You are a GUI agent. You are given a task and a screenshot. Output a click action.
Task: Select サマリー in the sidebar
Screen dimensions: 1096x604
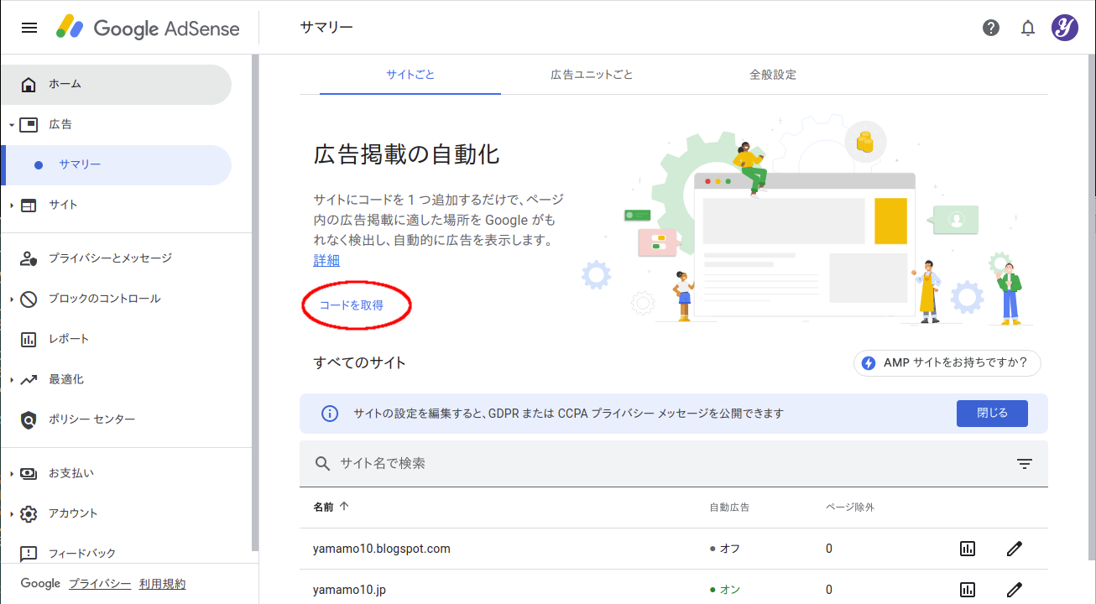point(116,164)
